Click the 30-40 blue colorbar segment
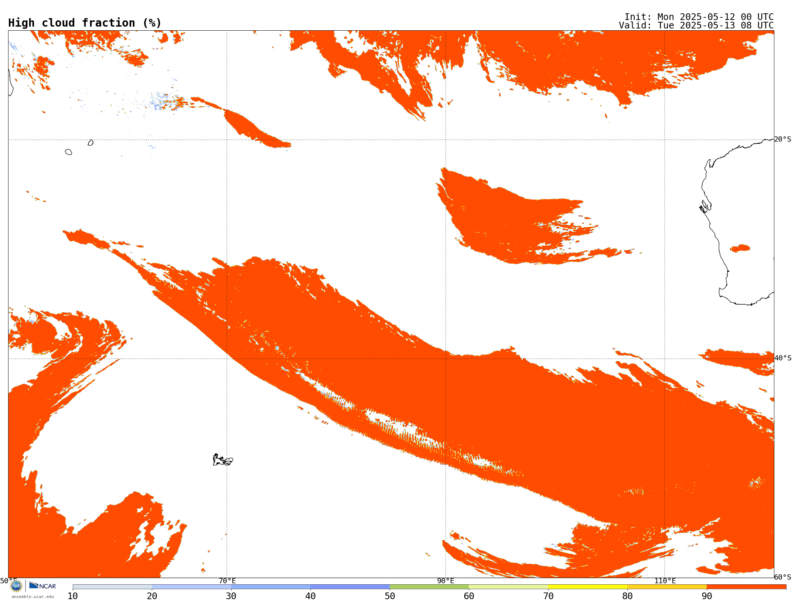 (x=271, y=587)
